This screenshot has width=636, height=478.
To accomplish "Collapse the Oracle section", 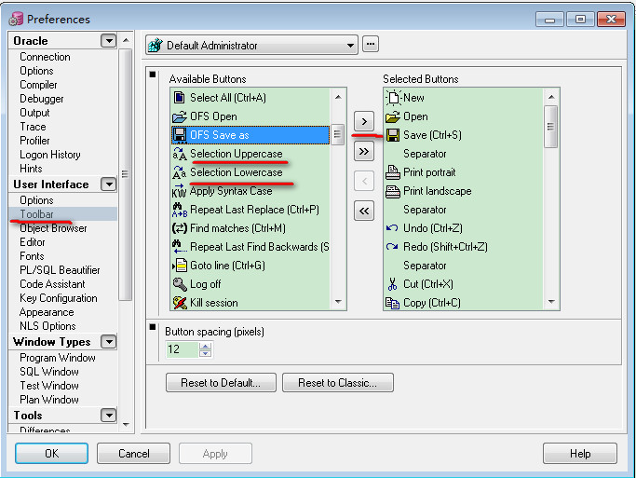I will pyautogui.click(x=108, y=41).
